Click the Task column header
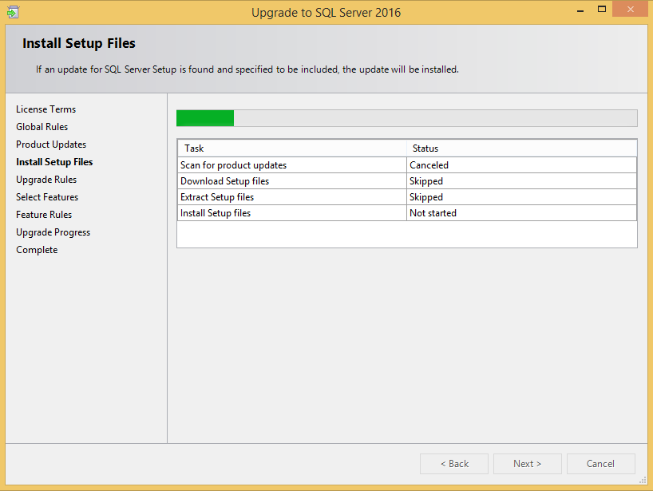Screen dimensions: 653x491 (292, 148)
